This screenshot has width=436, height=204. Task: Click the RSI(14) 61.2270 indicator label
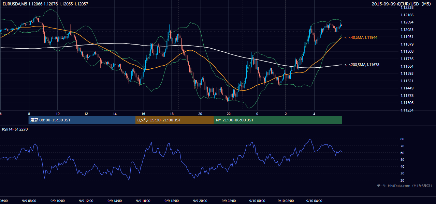(x=15, y=129)
